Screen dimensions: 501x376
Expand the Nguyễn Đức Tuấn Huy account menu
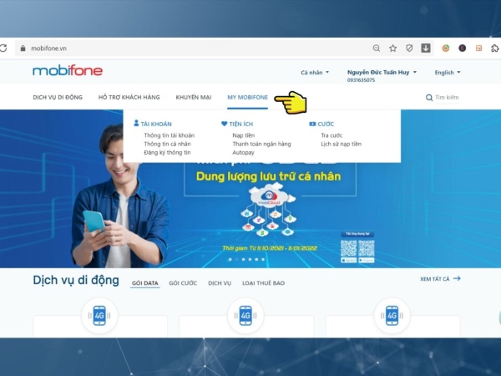(x=382, y=73)
